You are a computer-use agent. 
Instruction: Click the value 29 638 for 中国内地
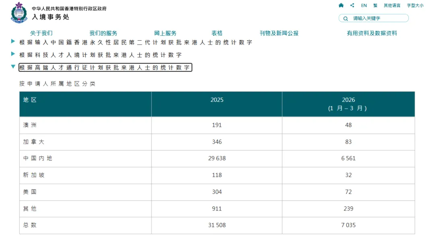click(x=217, y=158)
